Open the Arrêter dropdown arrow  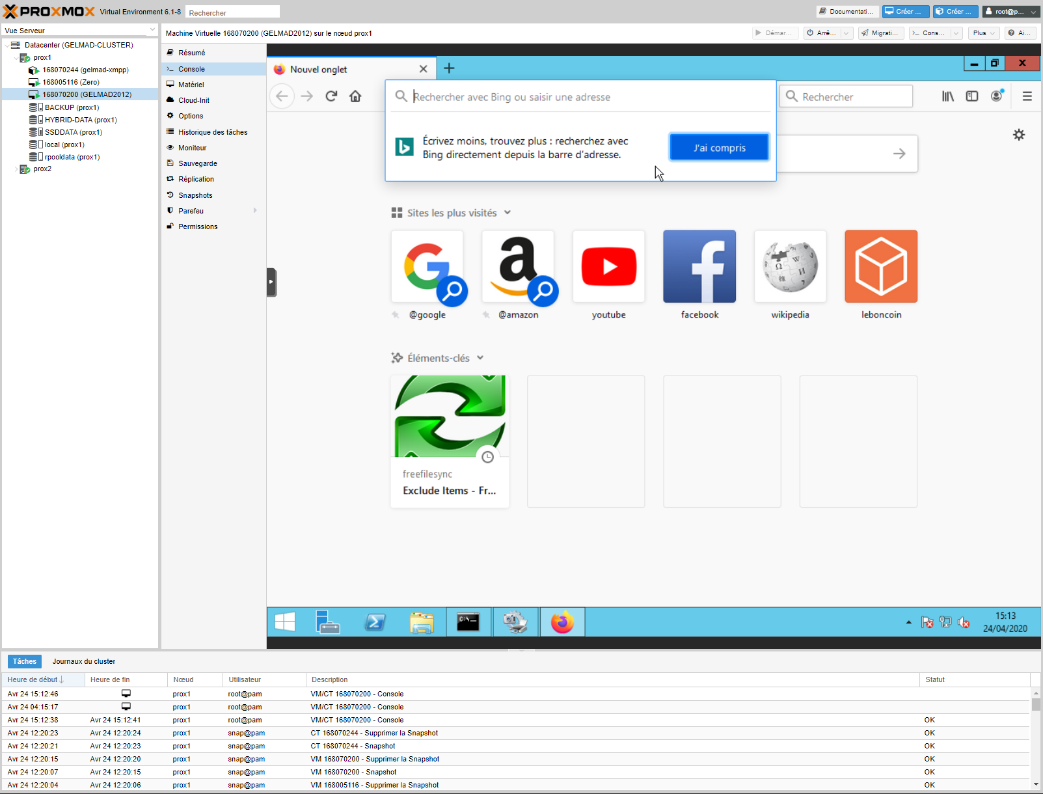click(847, 33)
